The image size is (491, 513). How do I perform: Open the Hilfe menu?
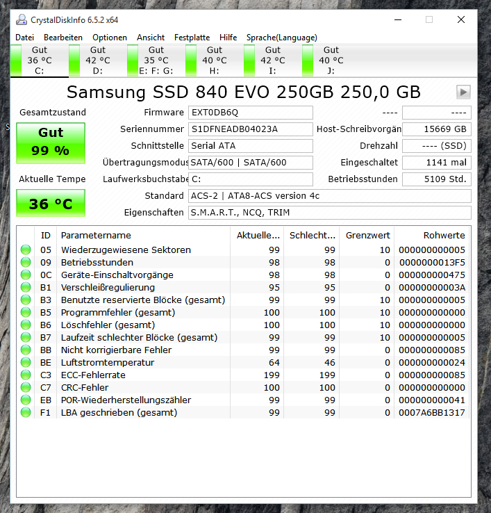(x=228, y=38)
